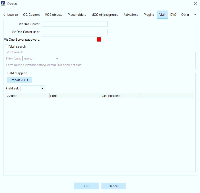This screenshot has height=193, width=200.
Task: Confirm with the OK button
Action: (86, 186)
